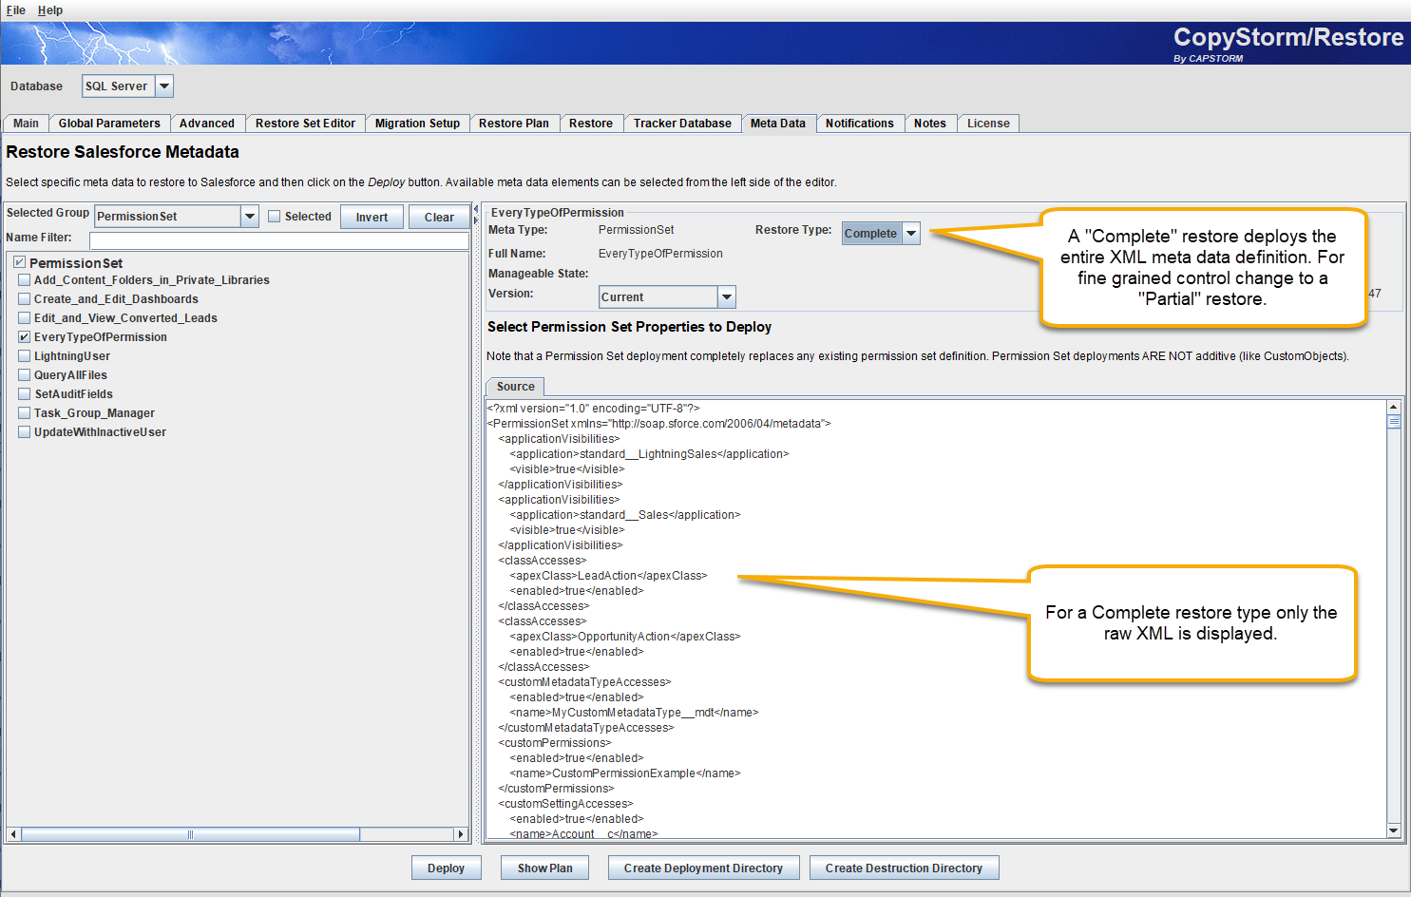1411x897 pixels.
Task: Open the License tab
Action: (x=988, y=124)
